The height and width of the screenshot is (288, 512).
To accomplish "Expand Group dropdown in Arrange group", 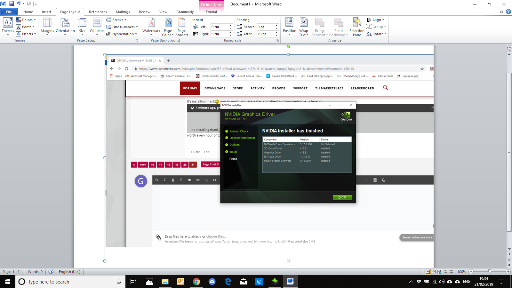I will 377,27.
